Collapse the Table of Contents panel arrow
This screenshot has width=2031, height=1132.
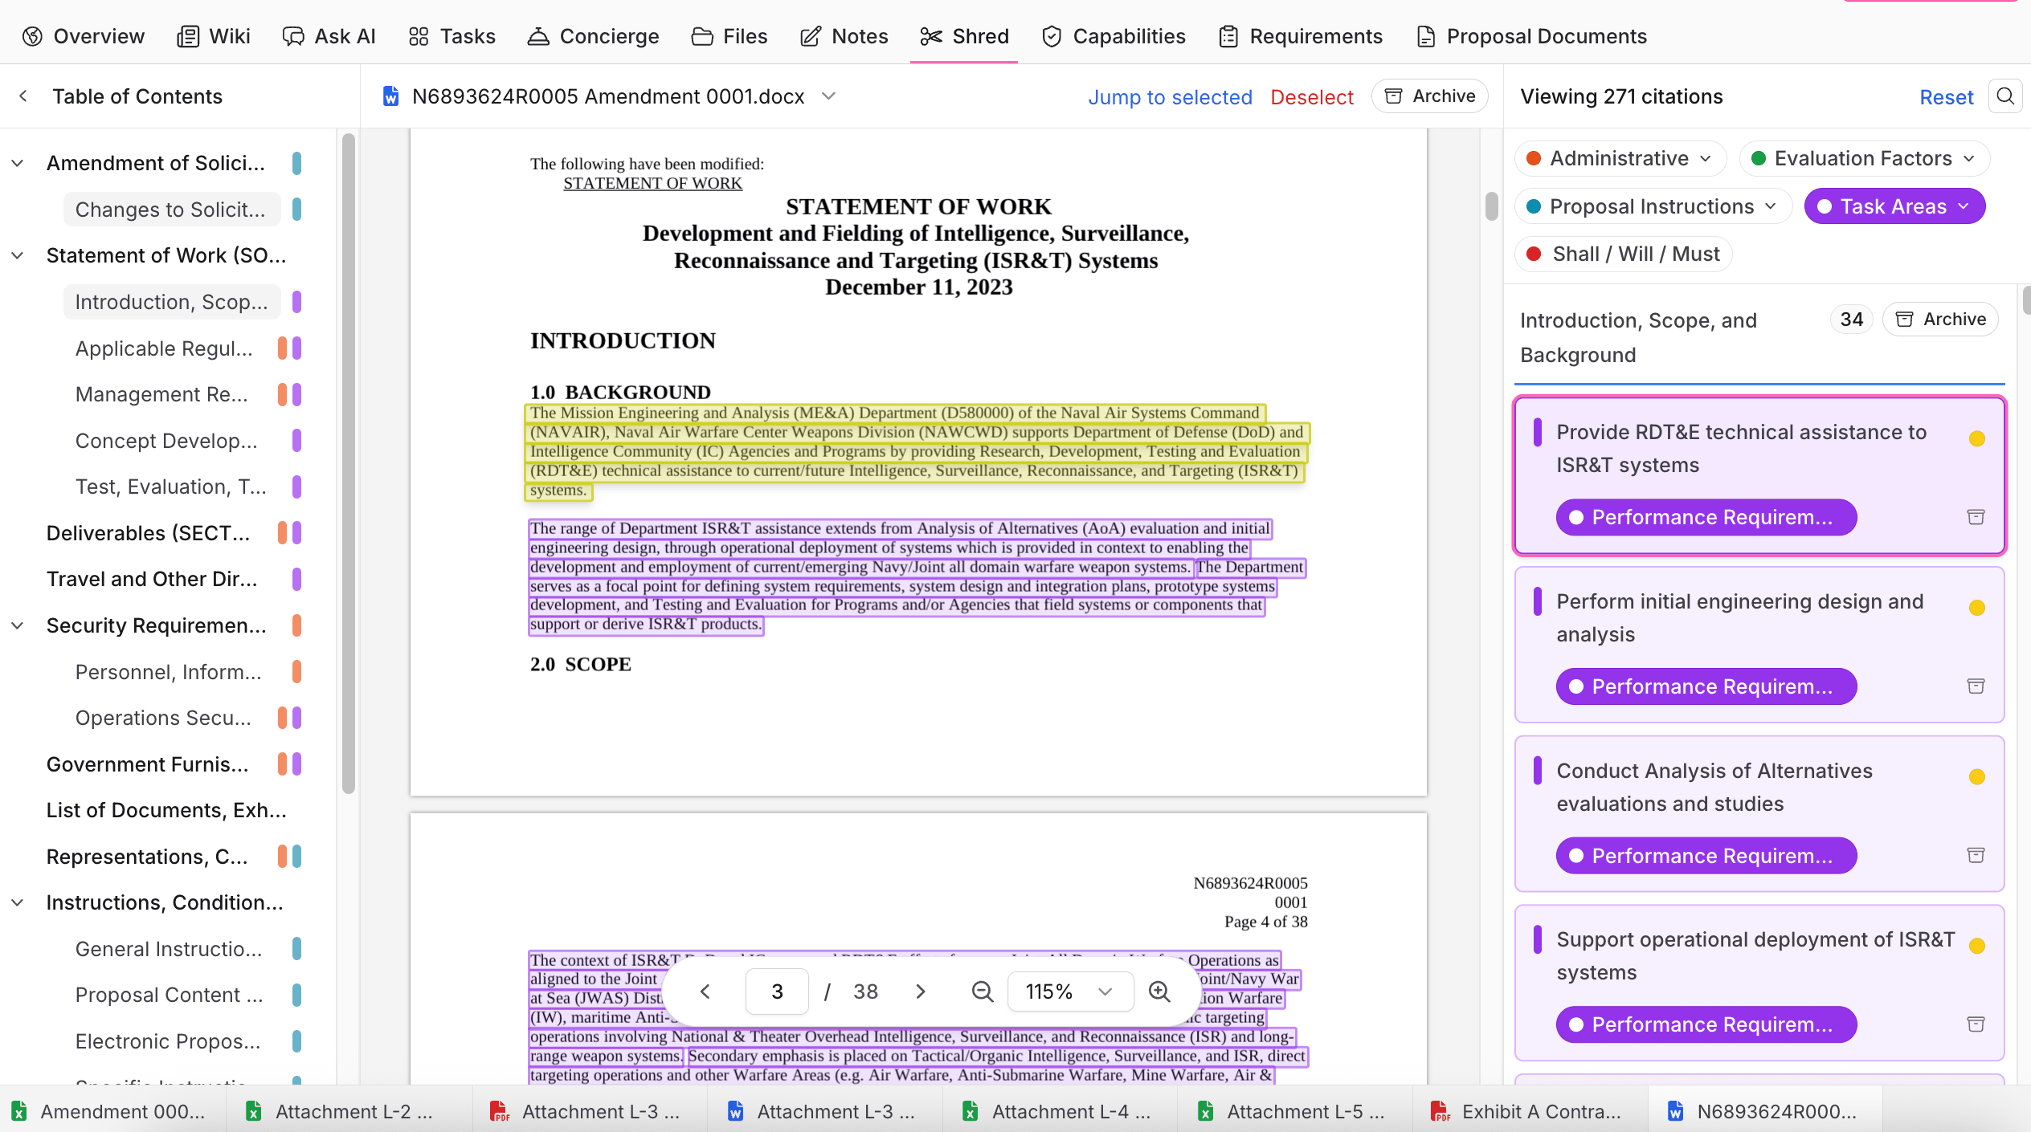[23, 96]
